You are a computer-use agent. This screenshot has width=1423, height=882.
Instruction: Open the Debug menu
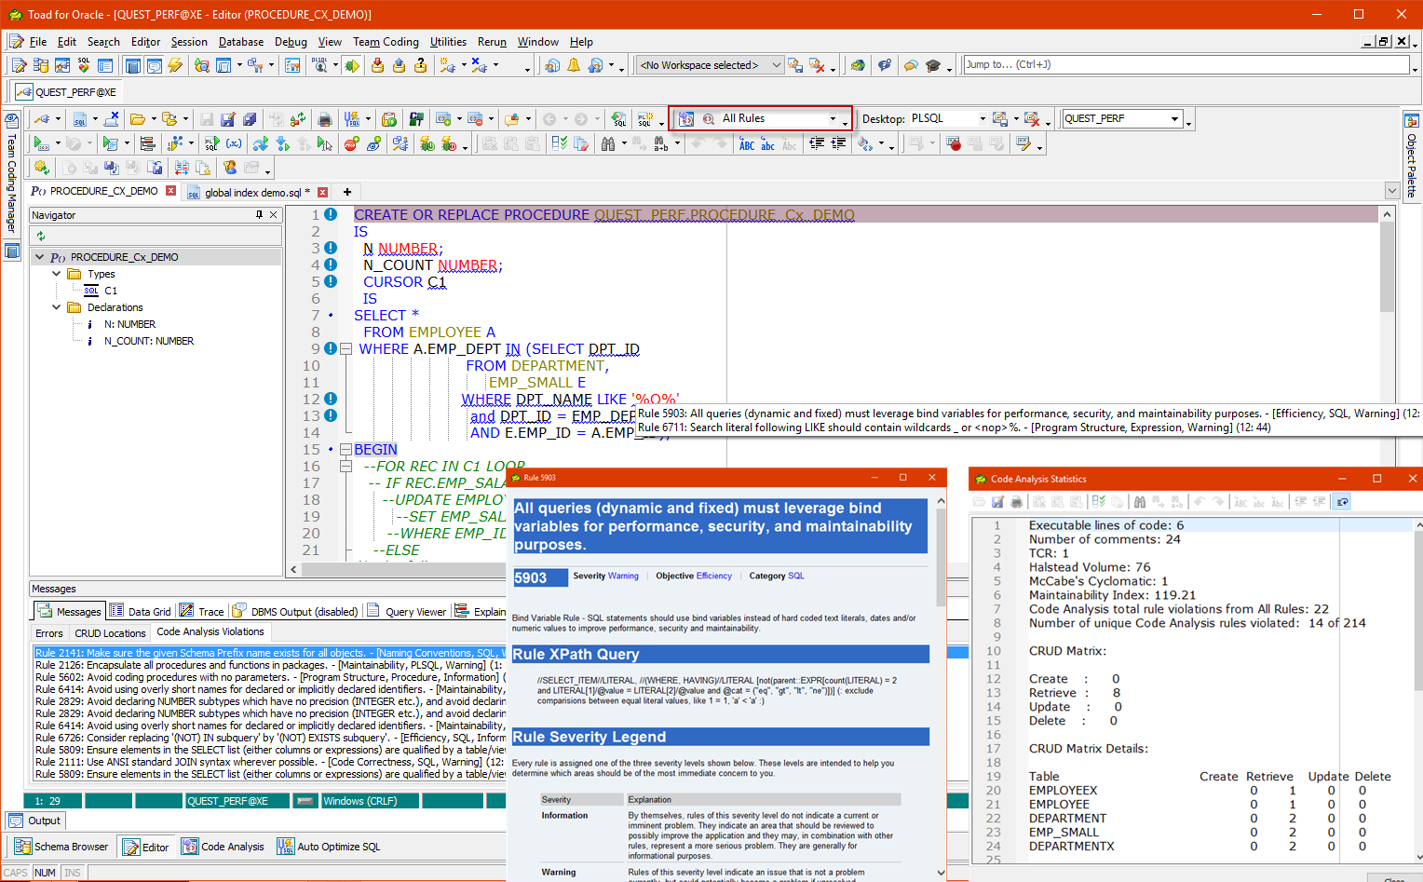tap(291, 42)
